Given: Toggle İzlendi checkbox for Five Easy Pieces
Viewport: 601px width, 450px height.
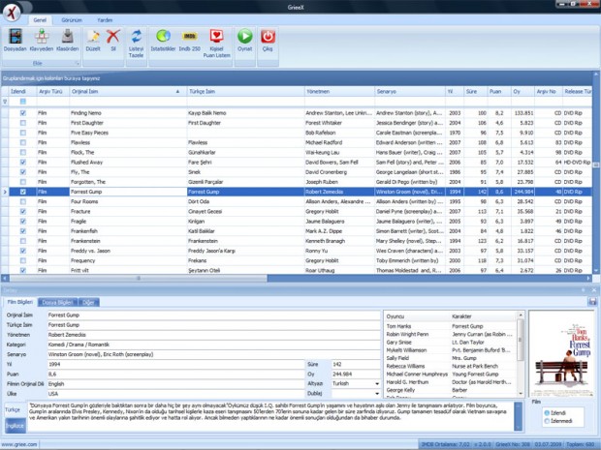Looking at the screenshot, I should tap(23, 133).
